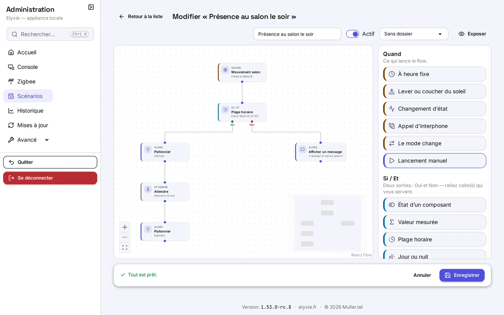The height and width of the screenshot is (315, 504).
Task: Add Le mode change trigger
Action: 435,143
